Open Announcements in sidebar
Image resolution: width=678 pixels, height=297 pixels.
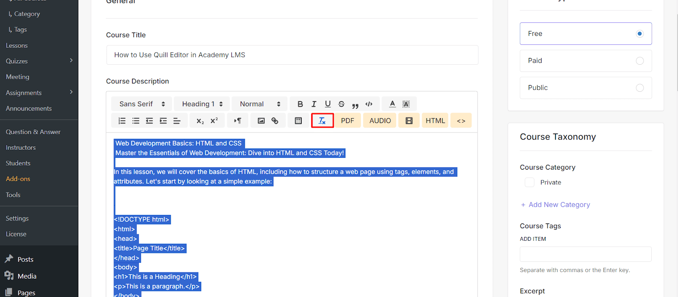point(29,109)
